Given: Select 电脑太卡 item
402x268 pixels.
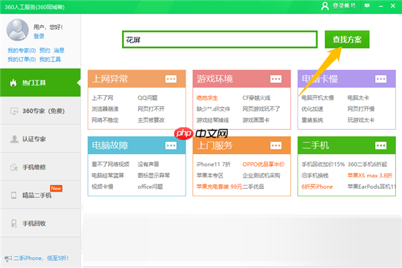Looking at the screenshot, I should [x=358, y=98].
